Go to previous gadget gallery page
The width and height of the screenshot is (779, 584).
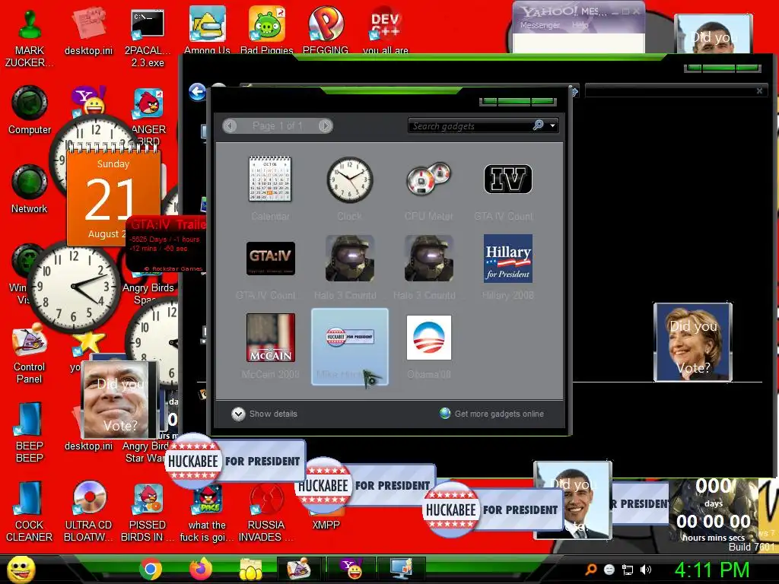tap(230, 125)
